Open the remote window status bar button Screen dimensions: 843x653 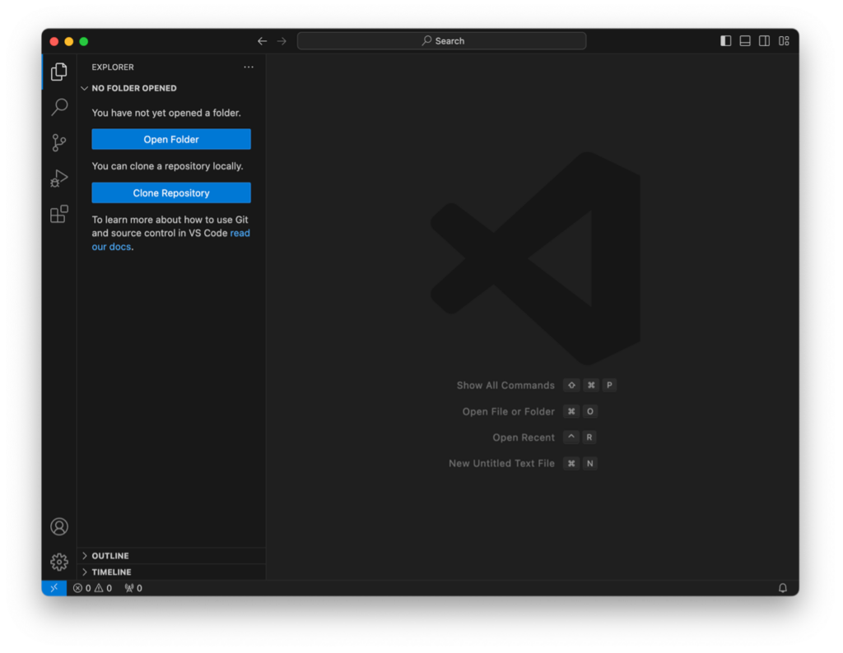tap(54, 588)
